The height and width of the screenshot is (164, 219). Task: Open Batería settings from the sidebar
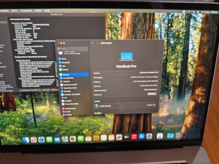64,70
